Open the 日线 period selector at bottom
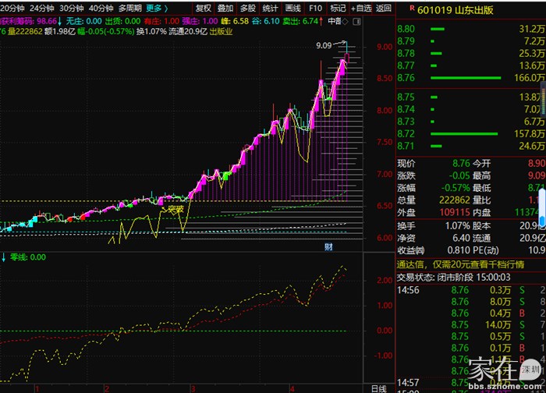Viewport: 546px width, 393px height. pos(378,388)
